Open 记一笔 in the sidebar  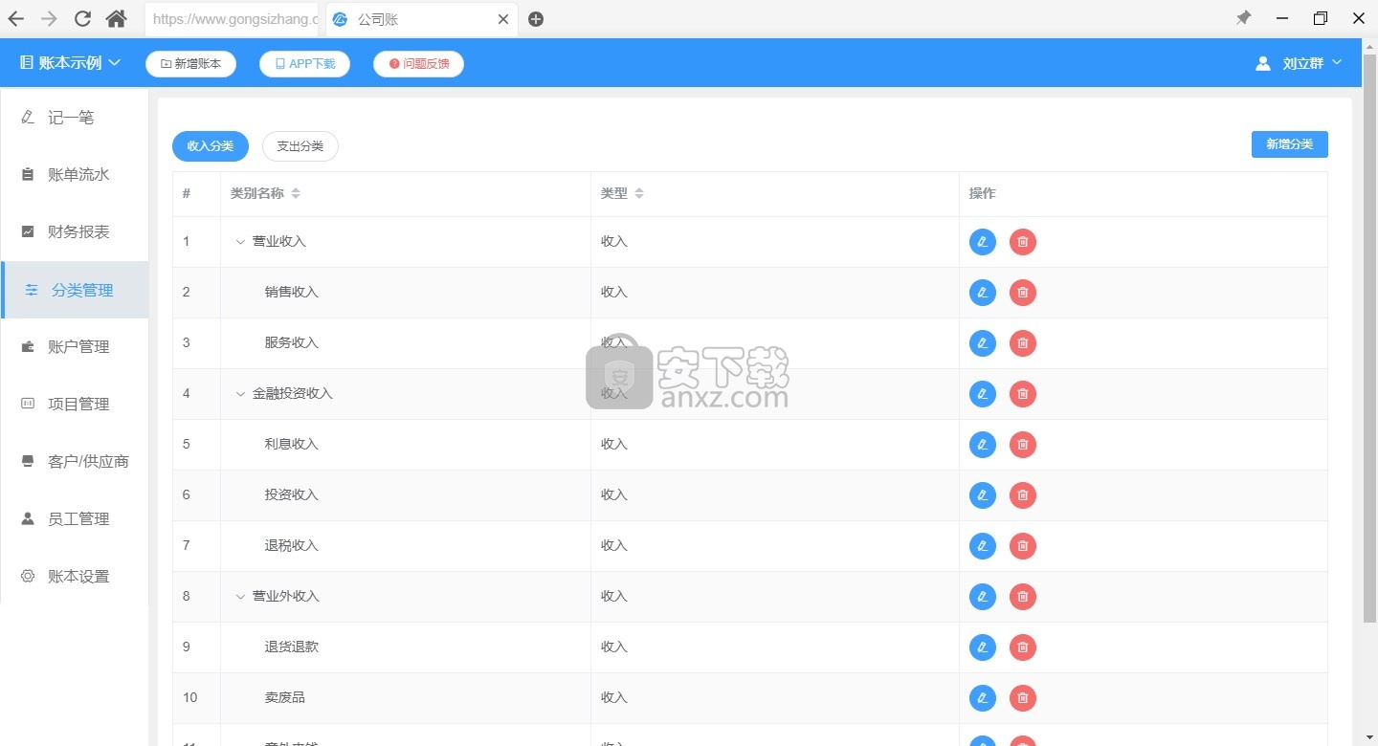pyautogui.click(x=75, y=118)
